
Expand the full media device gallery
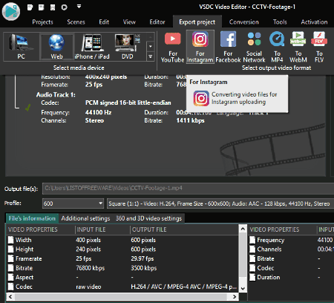tap(150, 56)
